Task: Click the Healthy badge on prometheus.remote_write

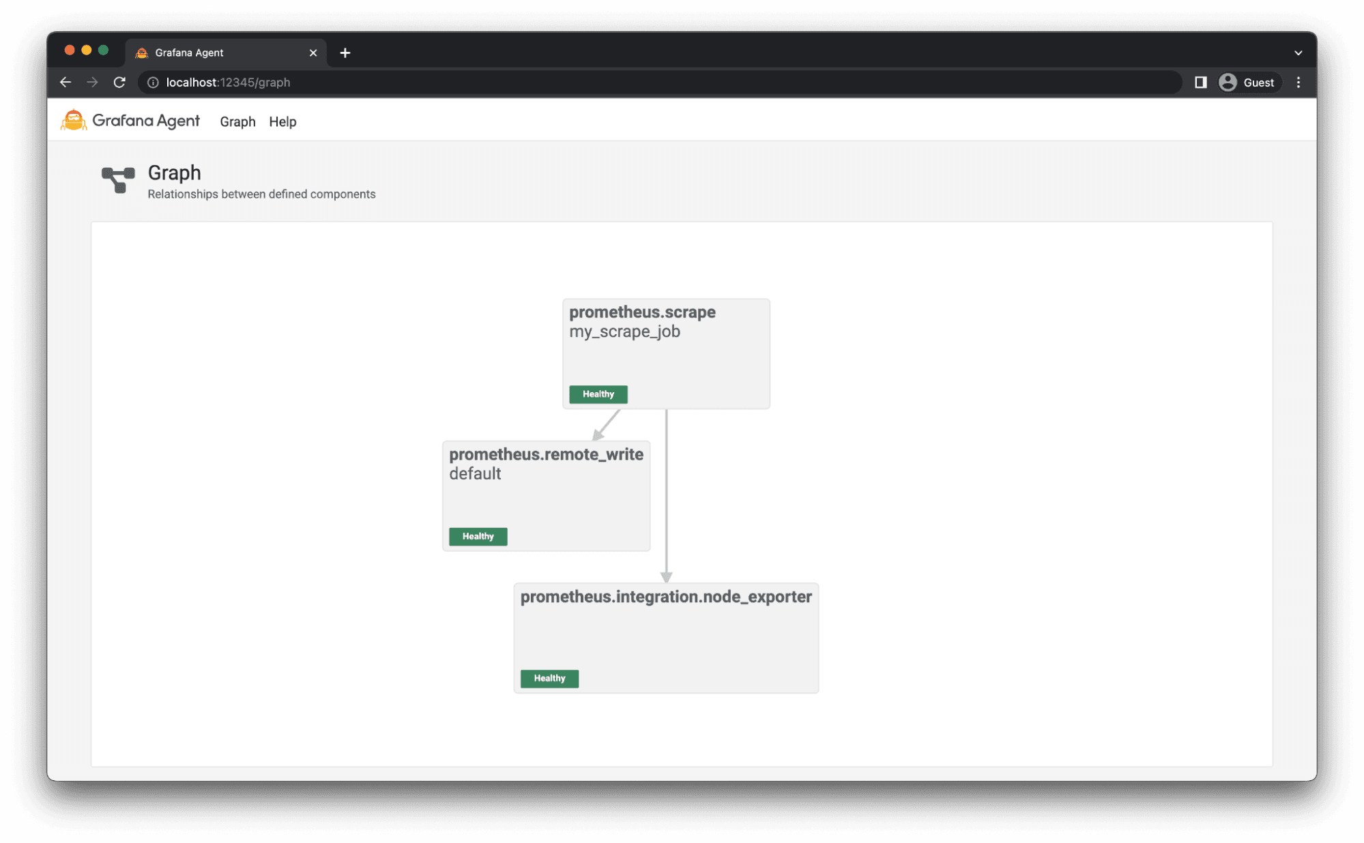Action: 477,536
